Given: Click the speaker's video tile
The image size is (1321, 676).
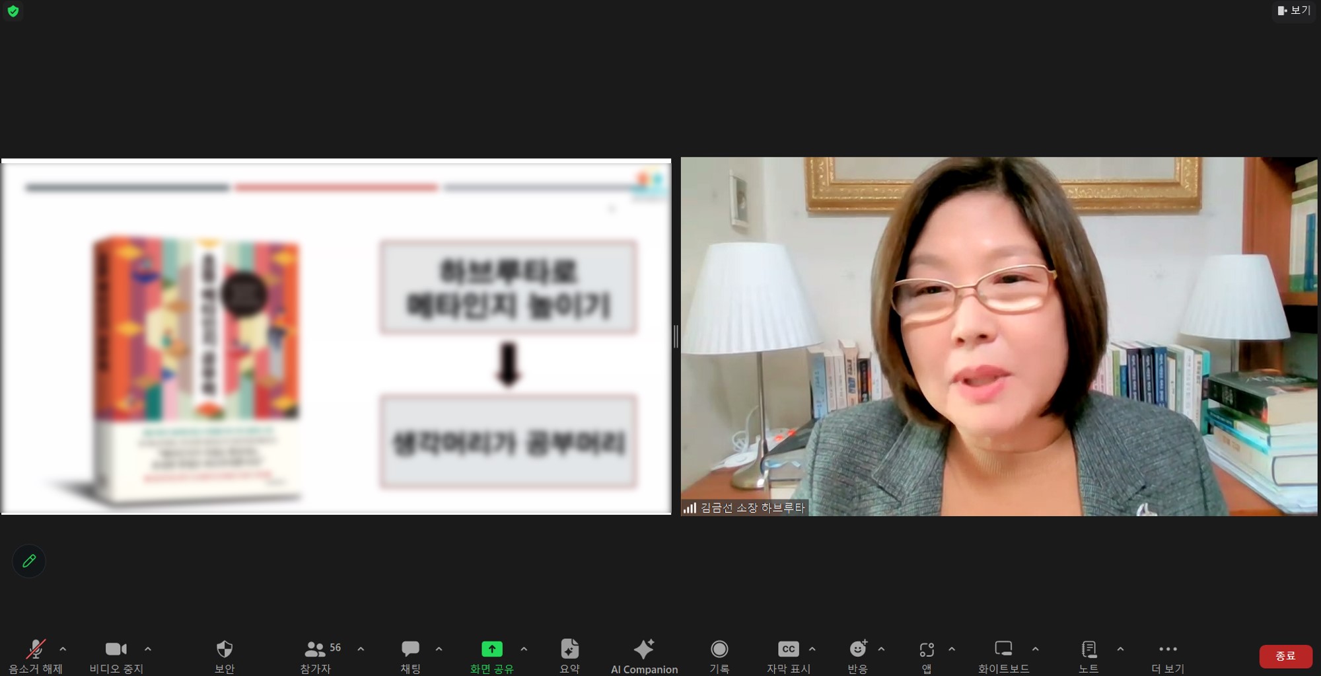Looking at the screenshot, I should 999,336.
